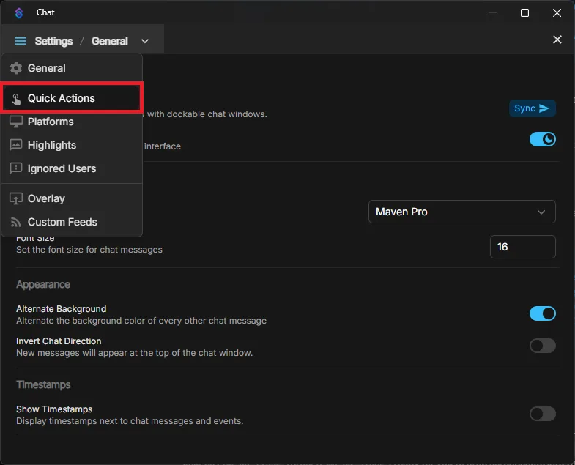Collapse the General section chevron in the header
This screenshot has height=465, width=575.
click(x=145, y=41)
